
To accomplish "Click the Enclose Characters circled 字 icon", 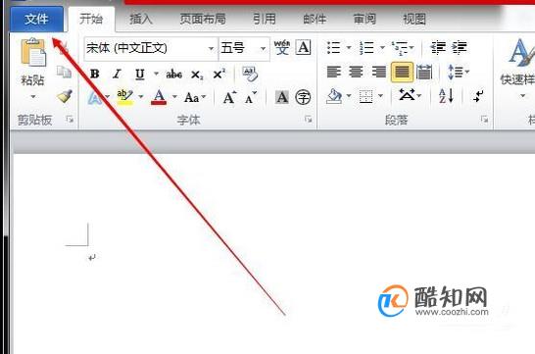I will point(303,97).
